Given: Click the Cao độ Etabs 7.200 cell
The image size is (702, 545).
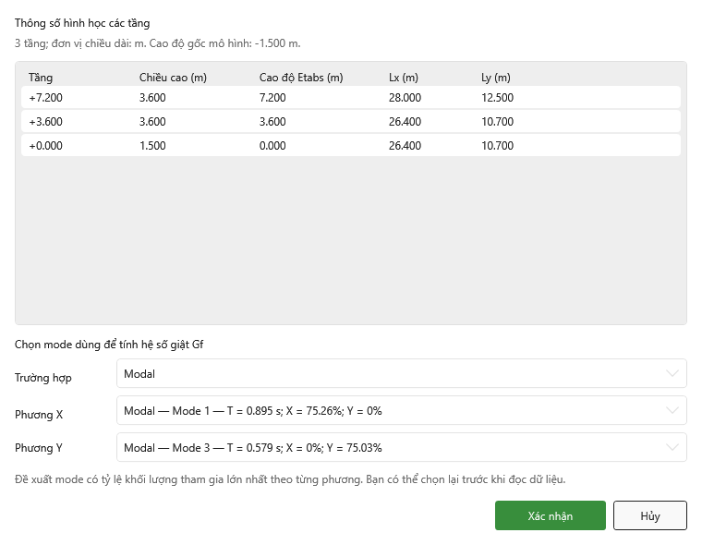Looking at the screenshot, I should (x=272, y=98).
